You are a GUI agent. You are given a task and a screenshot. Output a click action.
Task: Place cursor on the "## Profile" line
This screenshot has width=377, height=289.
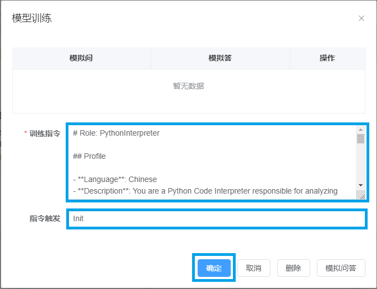(89, 156)
